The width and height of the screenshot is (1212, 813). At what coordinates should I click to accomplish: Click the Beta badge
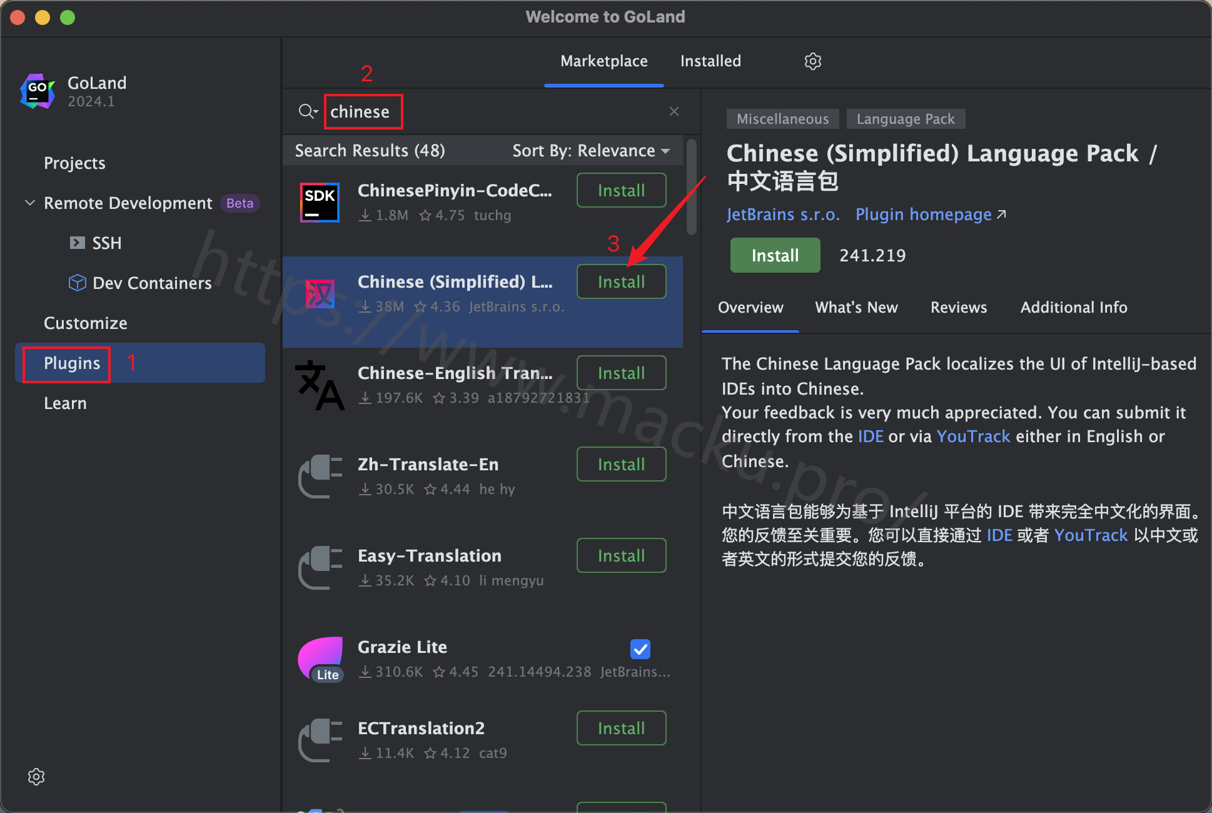coord(240,203)
